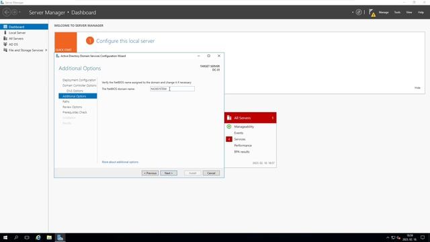Click the All Servers tile icon
430x242 pixels.
tap(229, 118)
